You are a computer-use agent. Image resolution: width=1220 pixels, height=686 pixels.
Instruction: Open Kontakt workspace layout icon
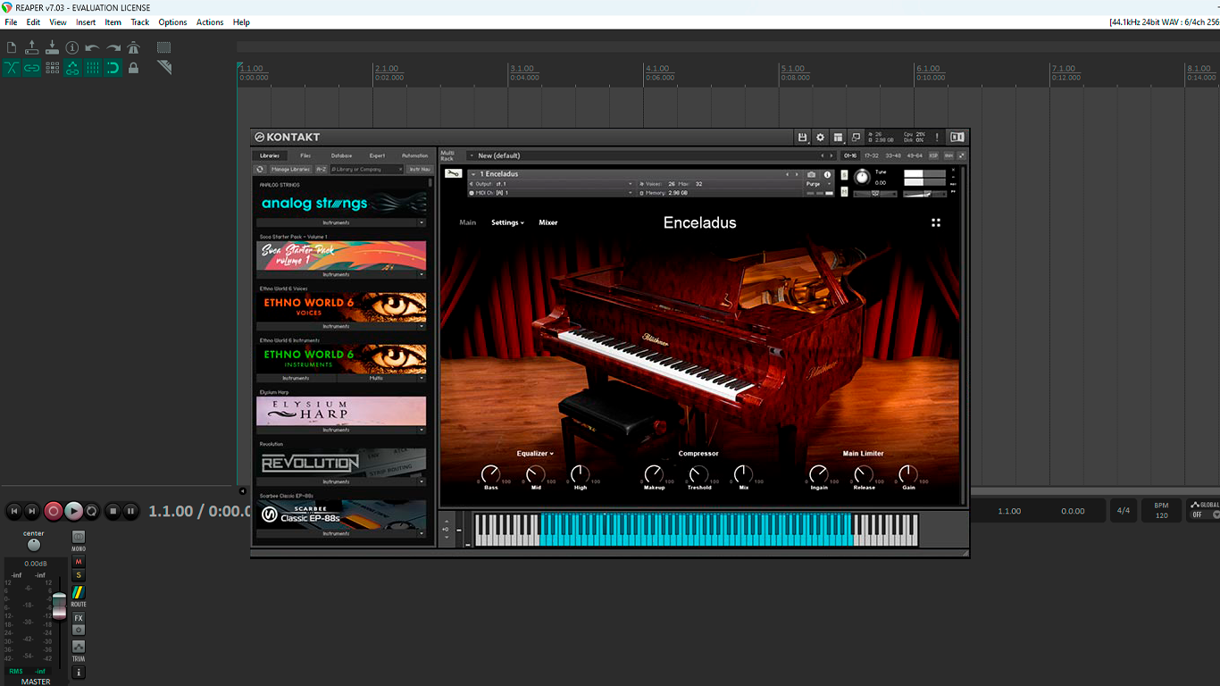point(838,138)
